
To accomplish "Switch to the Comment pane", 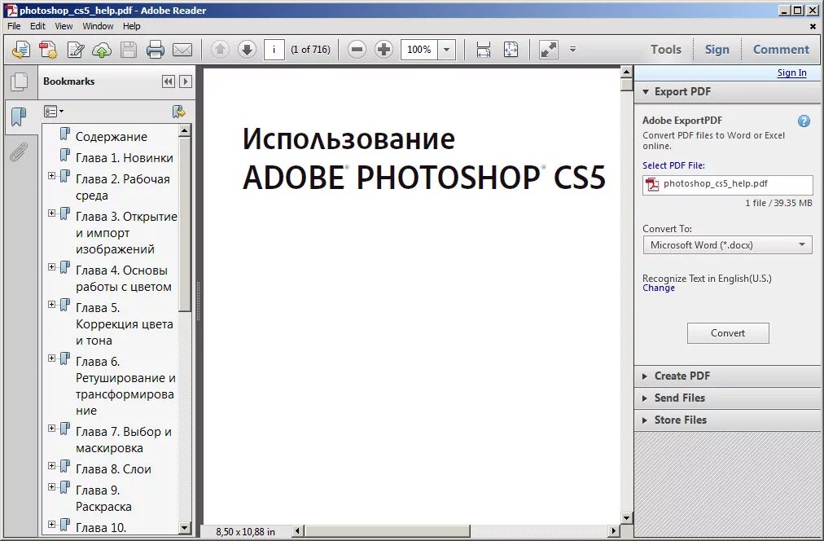I will 781,50.
